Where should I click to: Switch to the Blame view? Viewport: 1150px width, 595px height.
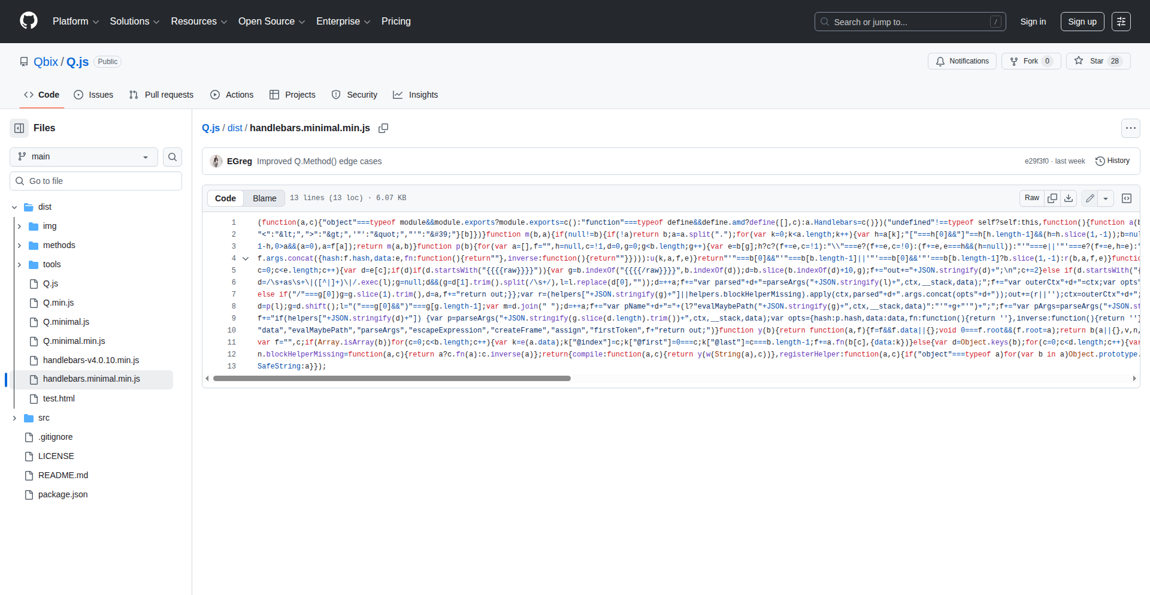coord(264,198)
